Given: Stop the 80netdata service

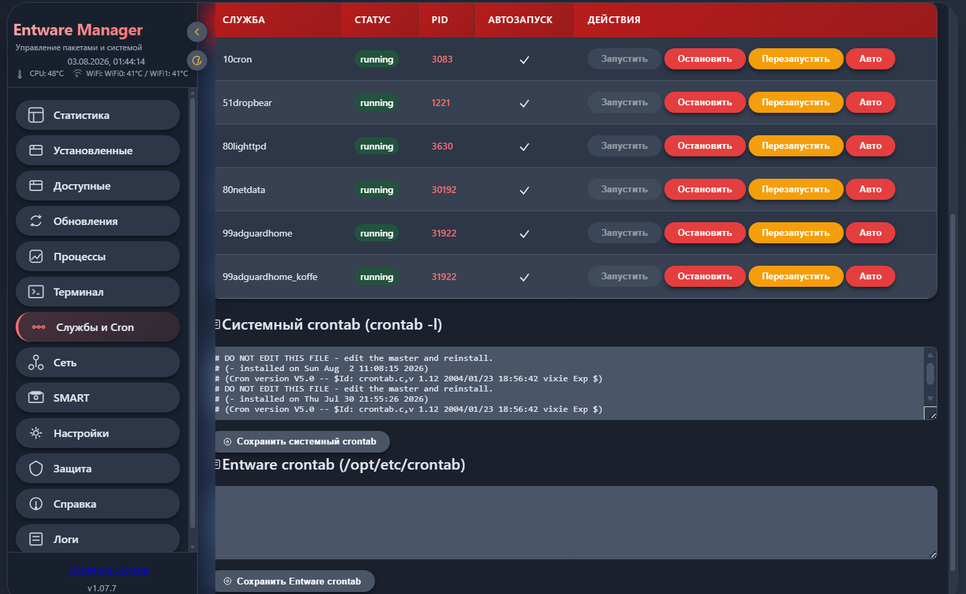Looking at the screenshot, I should 704,190.
